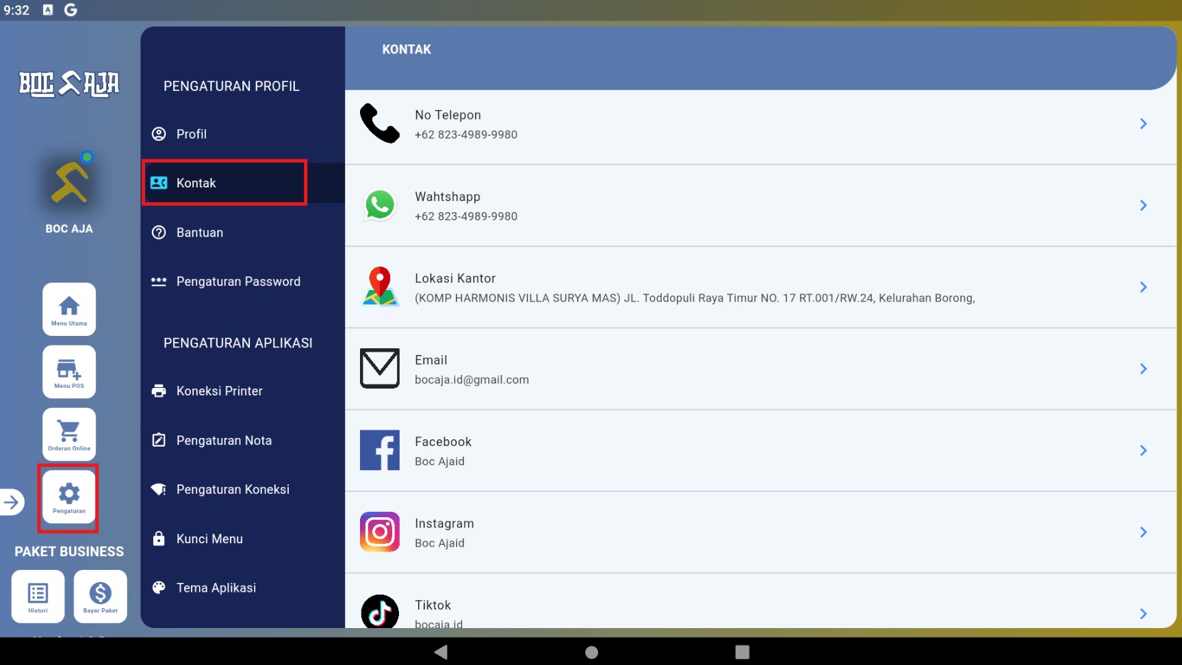Viewport: 1182px width, 665px height.
Task: Open Pengaturan Nota menu item
Action: pyautogui.click(x=243, y=441)
